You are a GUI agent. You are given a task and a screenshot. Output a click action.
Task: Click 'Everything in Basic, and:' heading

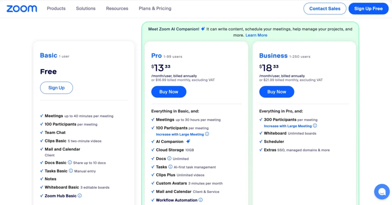point(175,111)
